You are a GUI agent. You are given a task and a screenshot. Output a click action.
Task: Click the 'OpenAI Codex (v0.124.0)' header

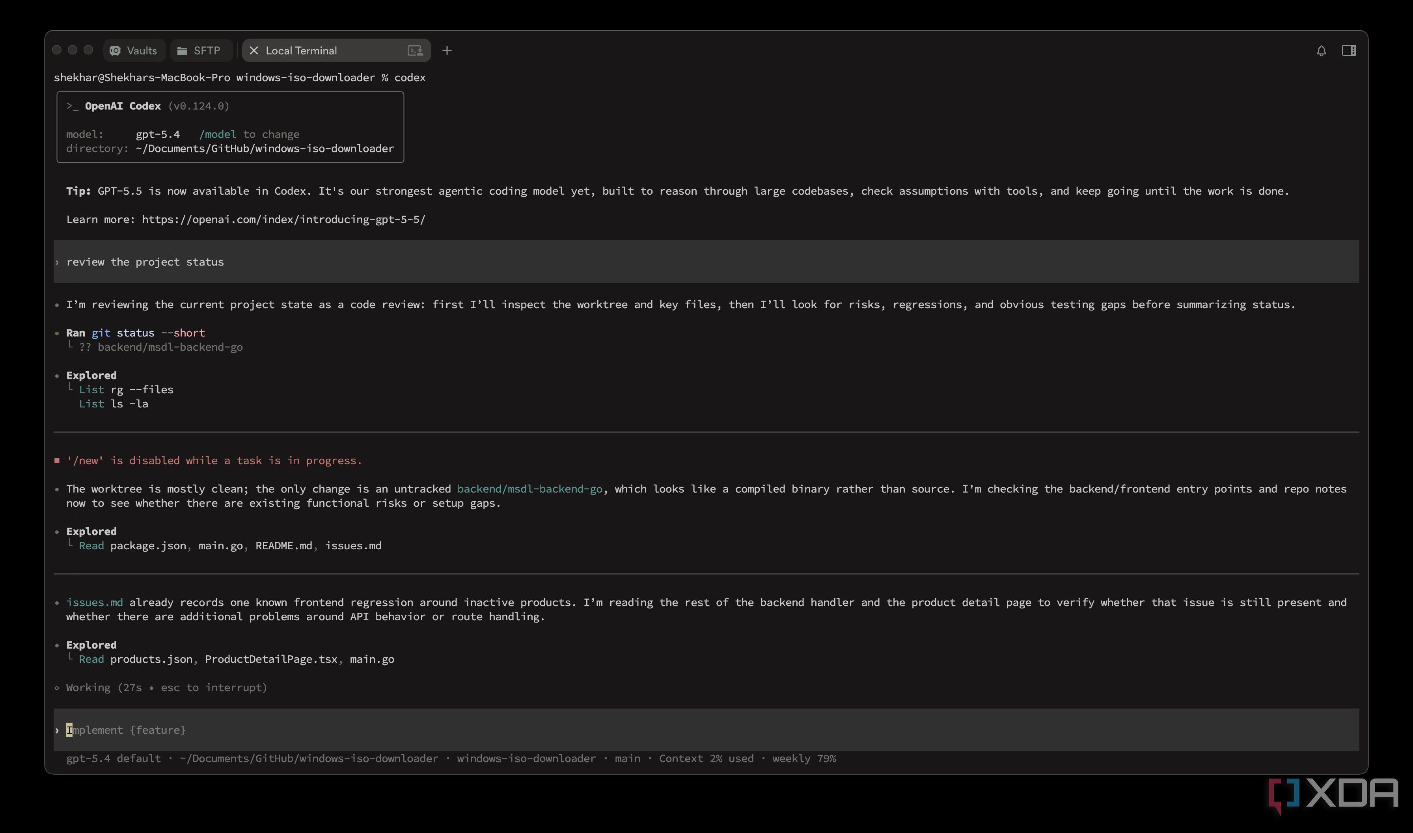[x=148, y=106]
